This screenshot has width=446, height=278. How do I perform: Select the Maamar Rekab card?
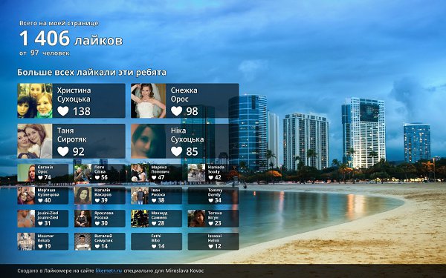(x=43, y=242)
